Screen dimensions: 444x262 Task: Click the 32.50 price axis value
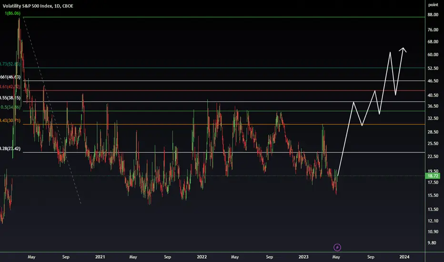tap(433, 118)
